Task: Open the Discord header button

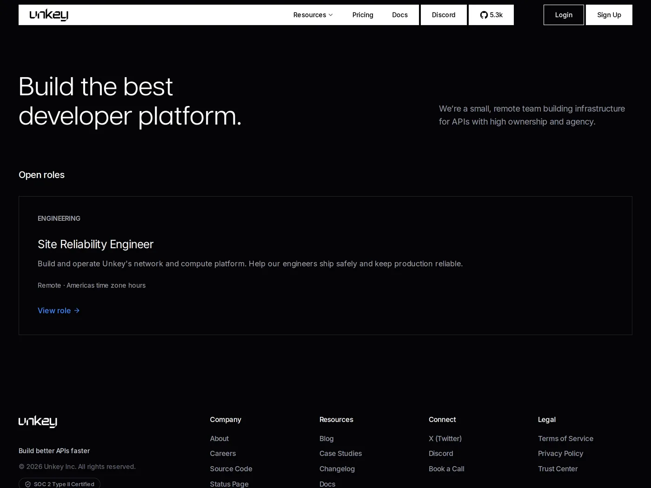Action: (x=444, y=15)
